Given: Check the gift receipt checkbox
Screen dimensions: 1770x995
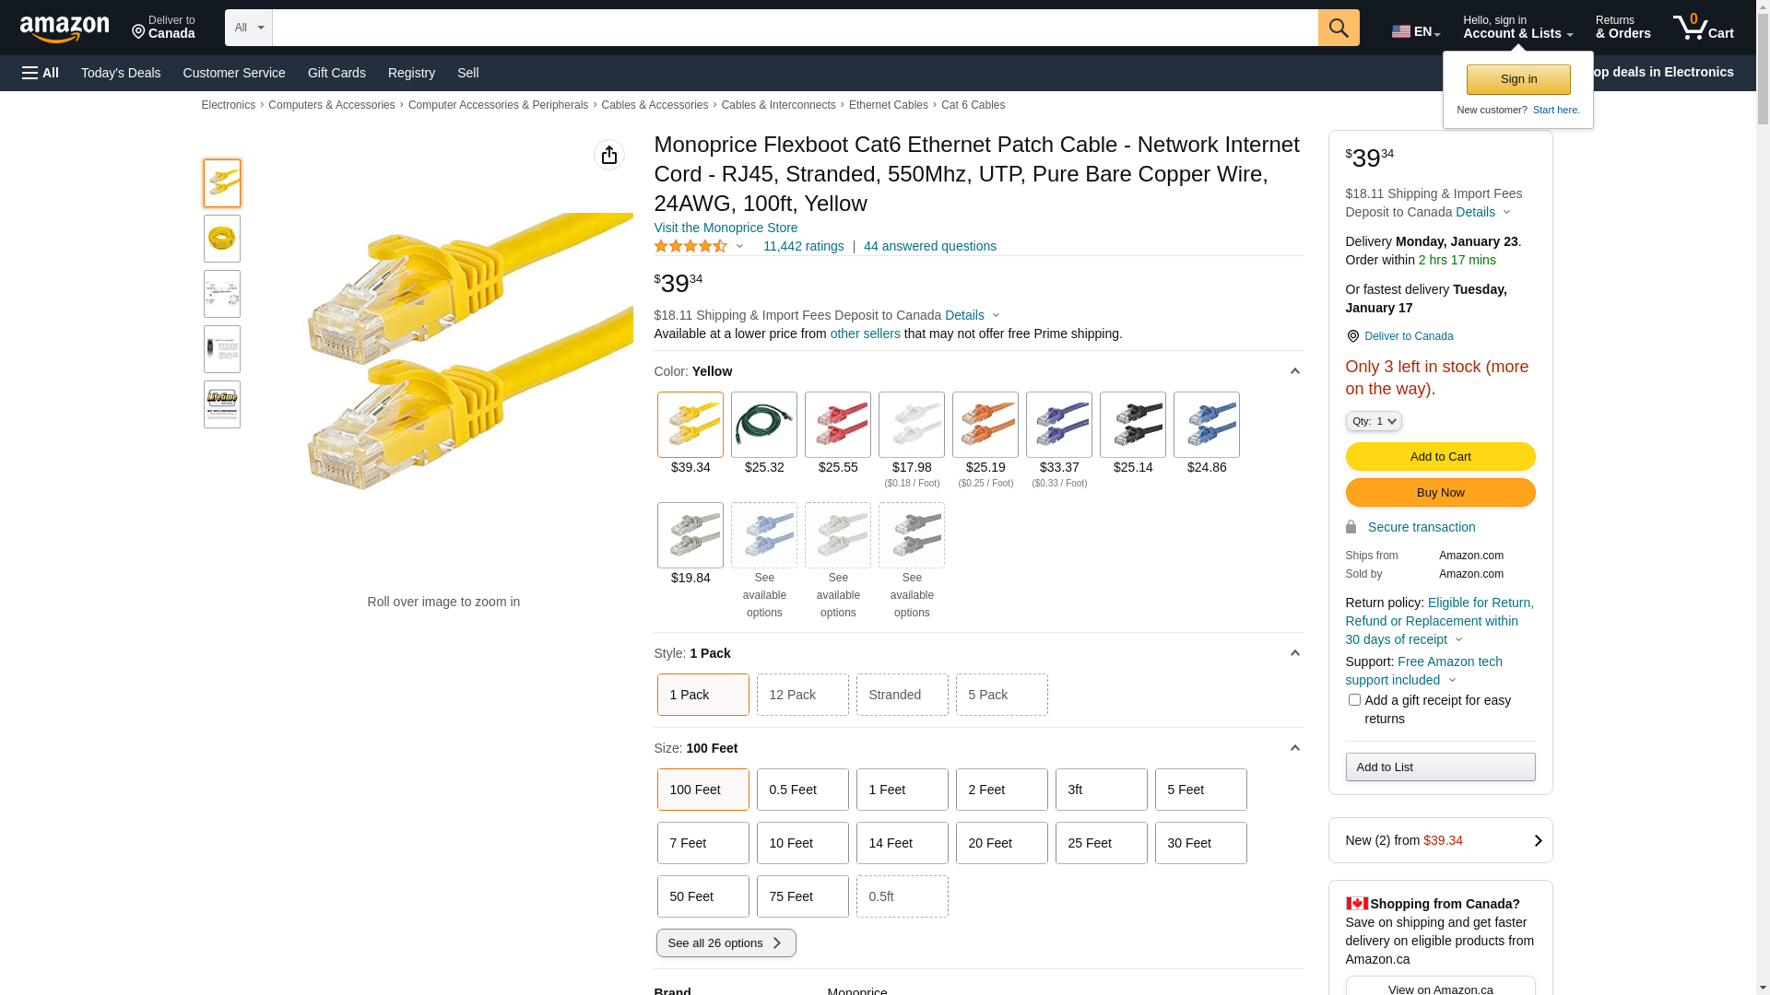Looking at the screenshot, I should click(x=1354, y=700).
